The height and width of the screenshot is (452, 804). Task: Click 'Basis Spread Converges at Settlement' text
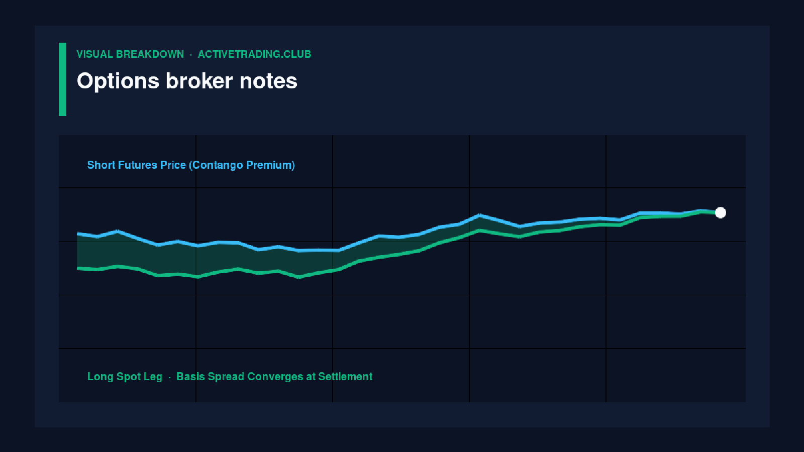tap(274, 377)
